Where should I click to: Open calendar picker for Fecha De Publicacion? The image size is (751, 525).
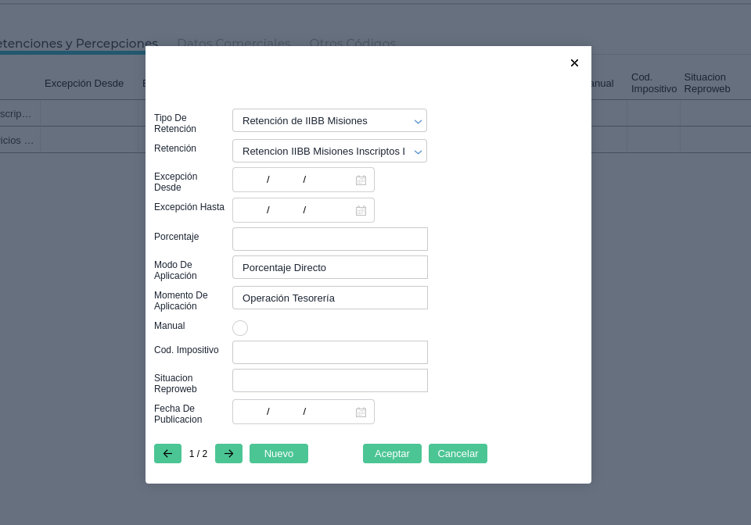(x=361, y=412)
